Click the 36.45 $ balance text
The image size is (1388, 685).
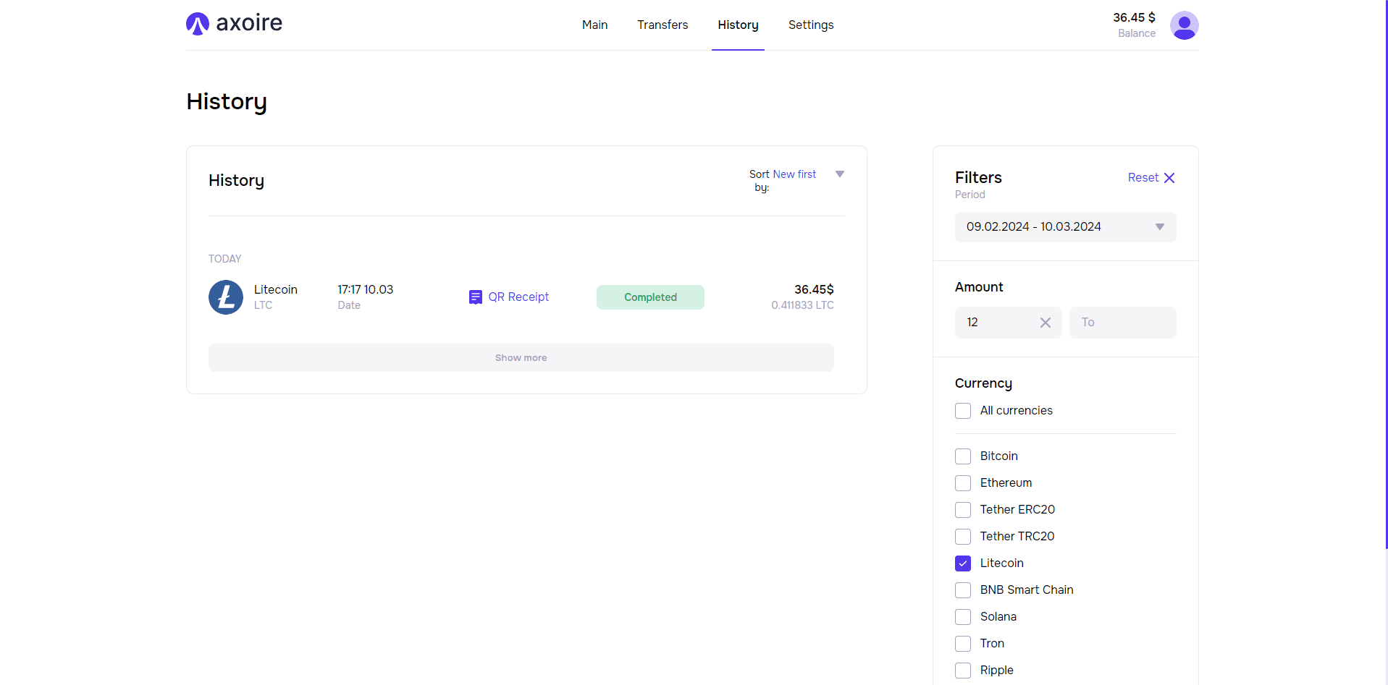tap(1134, 17)
